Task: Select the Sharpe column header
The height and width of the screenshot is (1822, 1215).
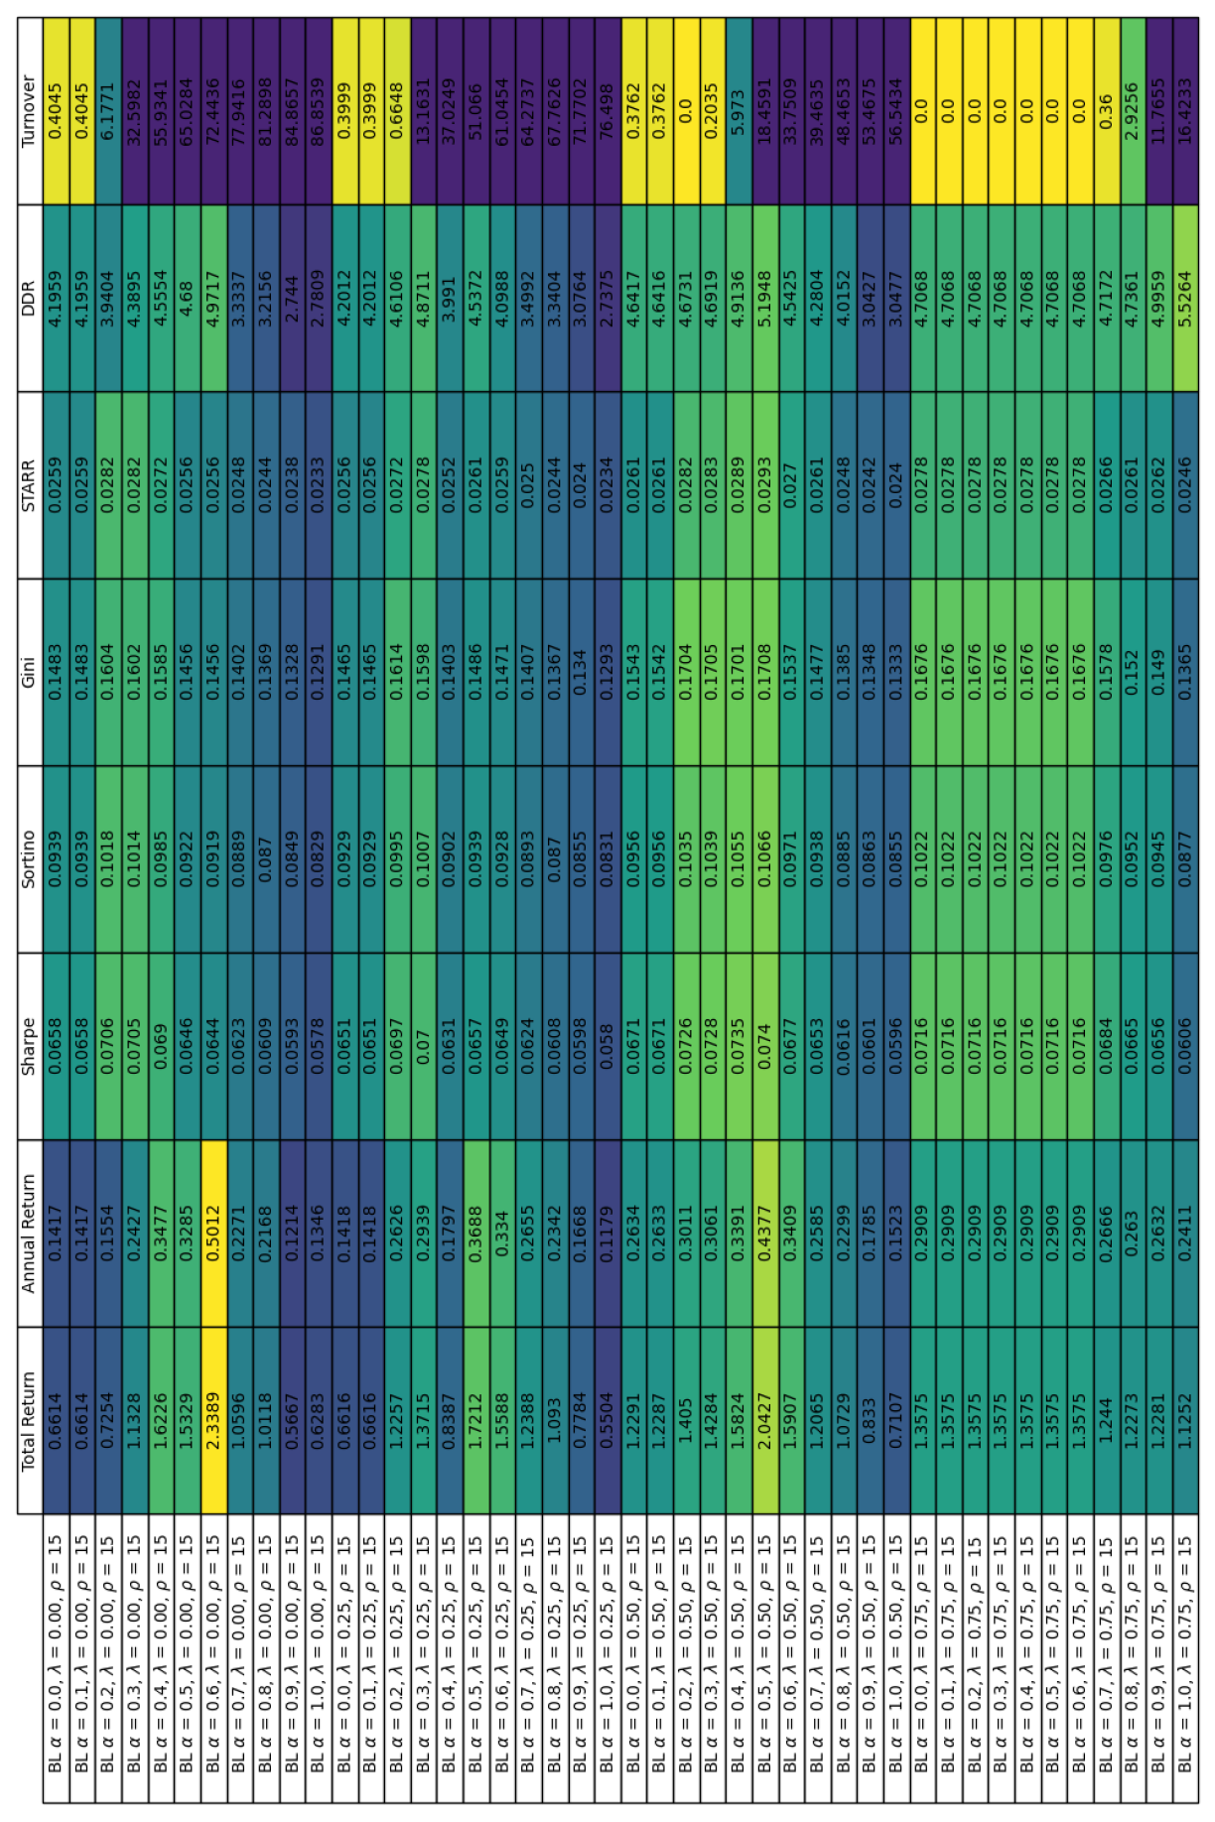Action: (x=31, y=1046)
